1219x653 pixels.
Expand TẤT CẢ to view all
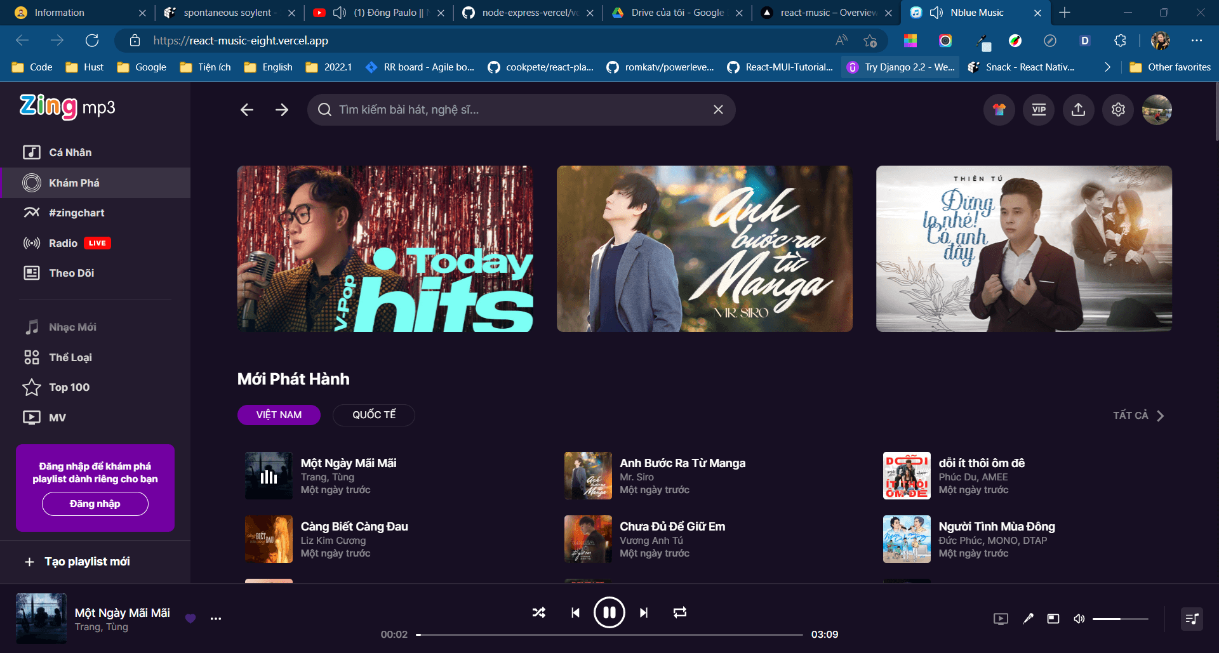(1138, 416)
